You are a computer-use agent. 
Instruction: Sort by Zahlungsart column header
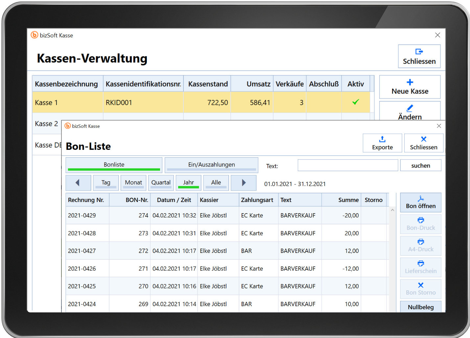coord(258,200)
